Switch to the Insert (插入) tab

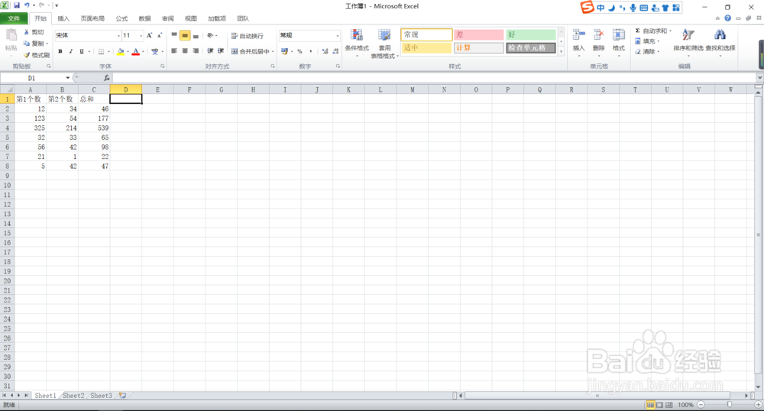(x=63, y=18)
